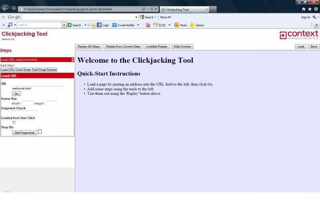Image resolution: width=320 pixels, height=200 pixels.
Task: Click the Get Fragments button
Action: [24, 133]
